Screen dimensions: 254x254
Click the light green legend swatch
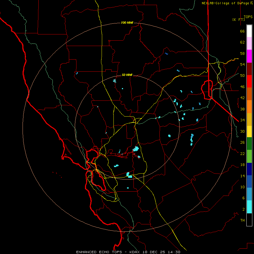tap(249, 156)
